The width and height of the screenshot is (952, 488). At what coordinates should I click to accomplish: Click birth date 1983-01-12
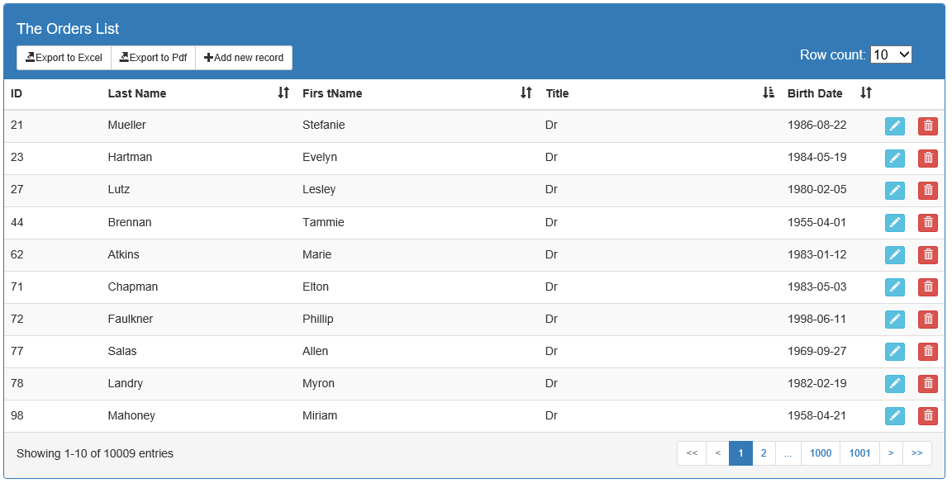tap(816, 254)
